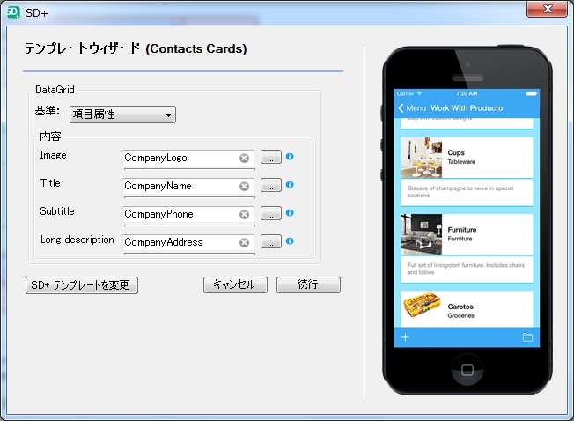Open info icon for Long description row
The image size is (574, 421).
[x=290, y=240]
